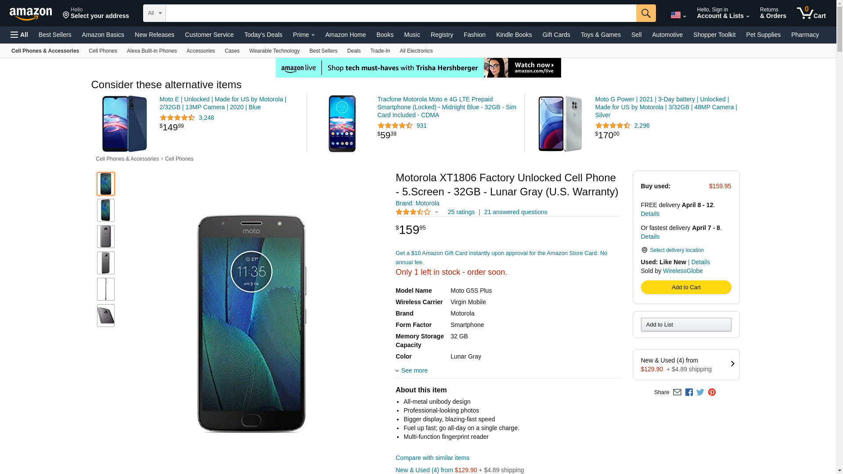Open New & Used offers arrow
Image resolution: width=843 pixels, height=474 pixels.
tap(732, 364)
